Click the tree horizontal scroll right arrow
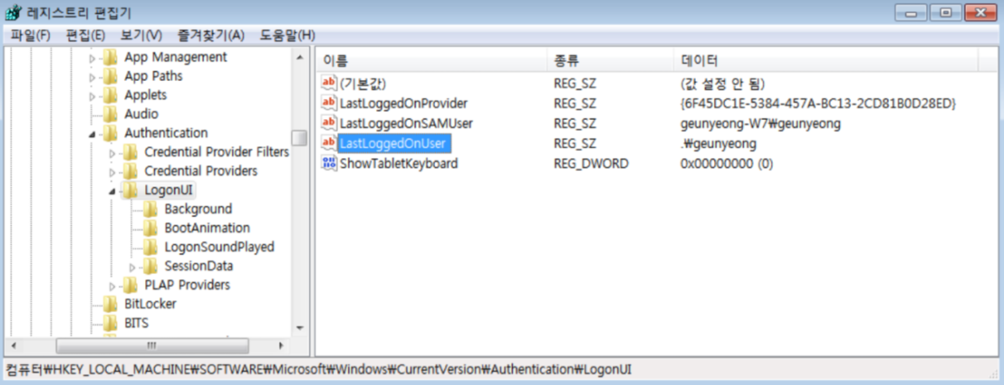 (280, 345)
